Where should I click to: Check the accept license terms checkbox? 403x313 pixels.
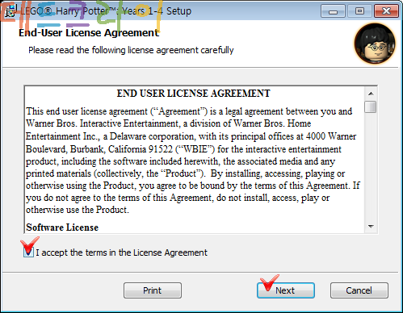(28, 252)
